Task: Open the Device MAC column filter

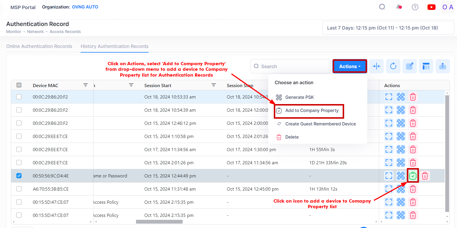Action: 85,85
